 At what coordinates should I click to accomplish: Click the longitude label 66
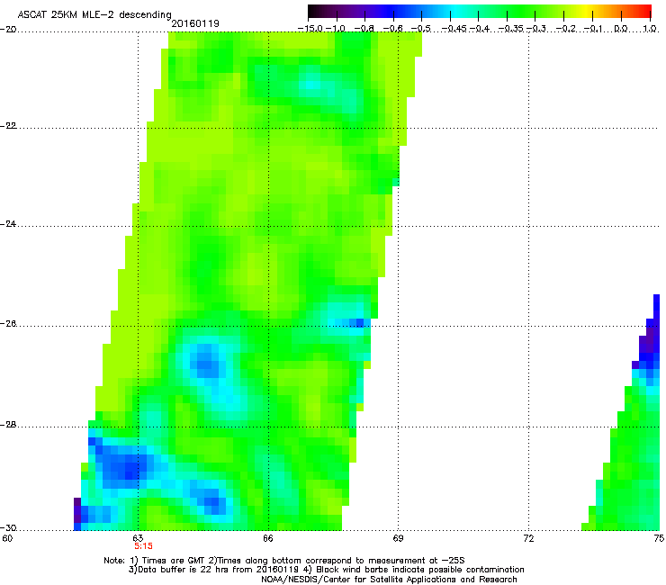click(x=268, y=539)
